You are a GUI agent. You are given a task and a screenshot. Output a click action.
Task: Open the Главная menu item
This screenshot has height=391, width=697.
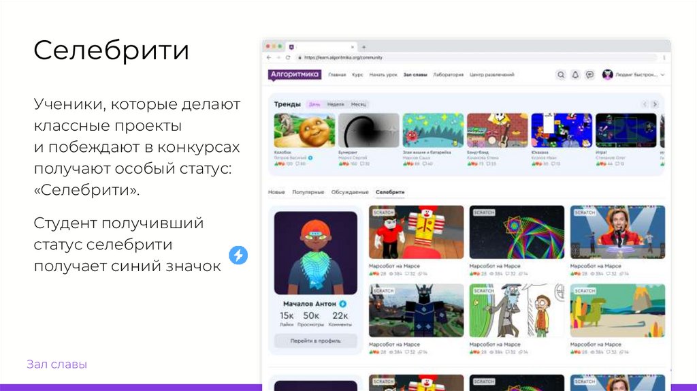337,75
